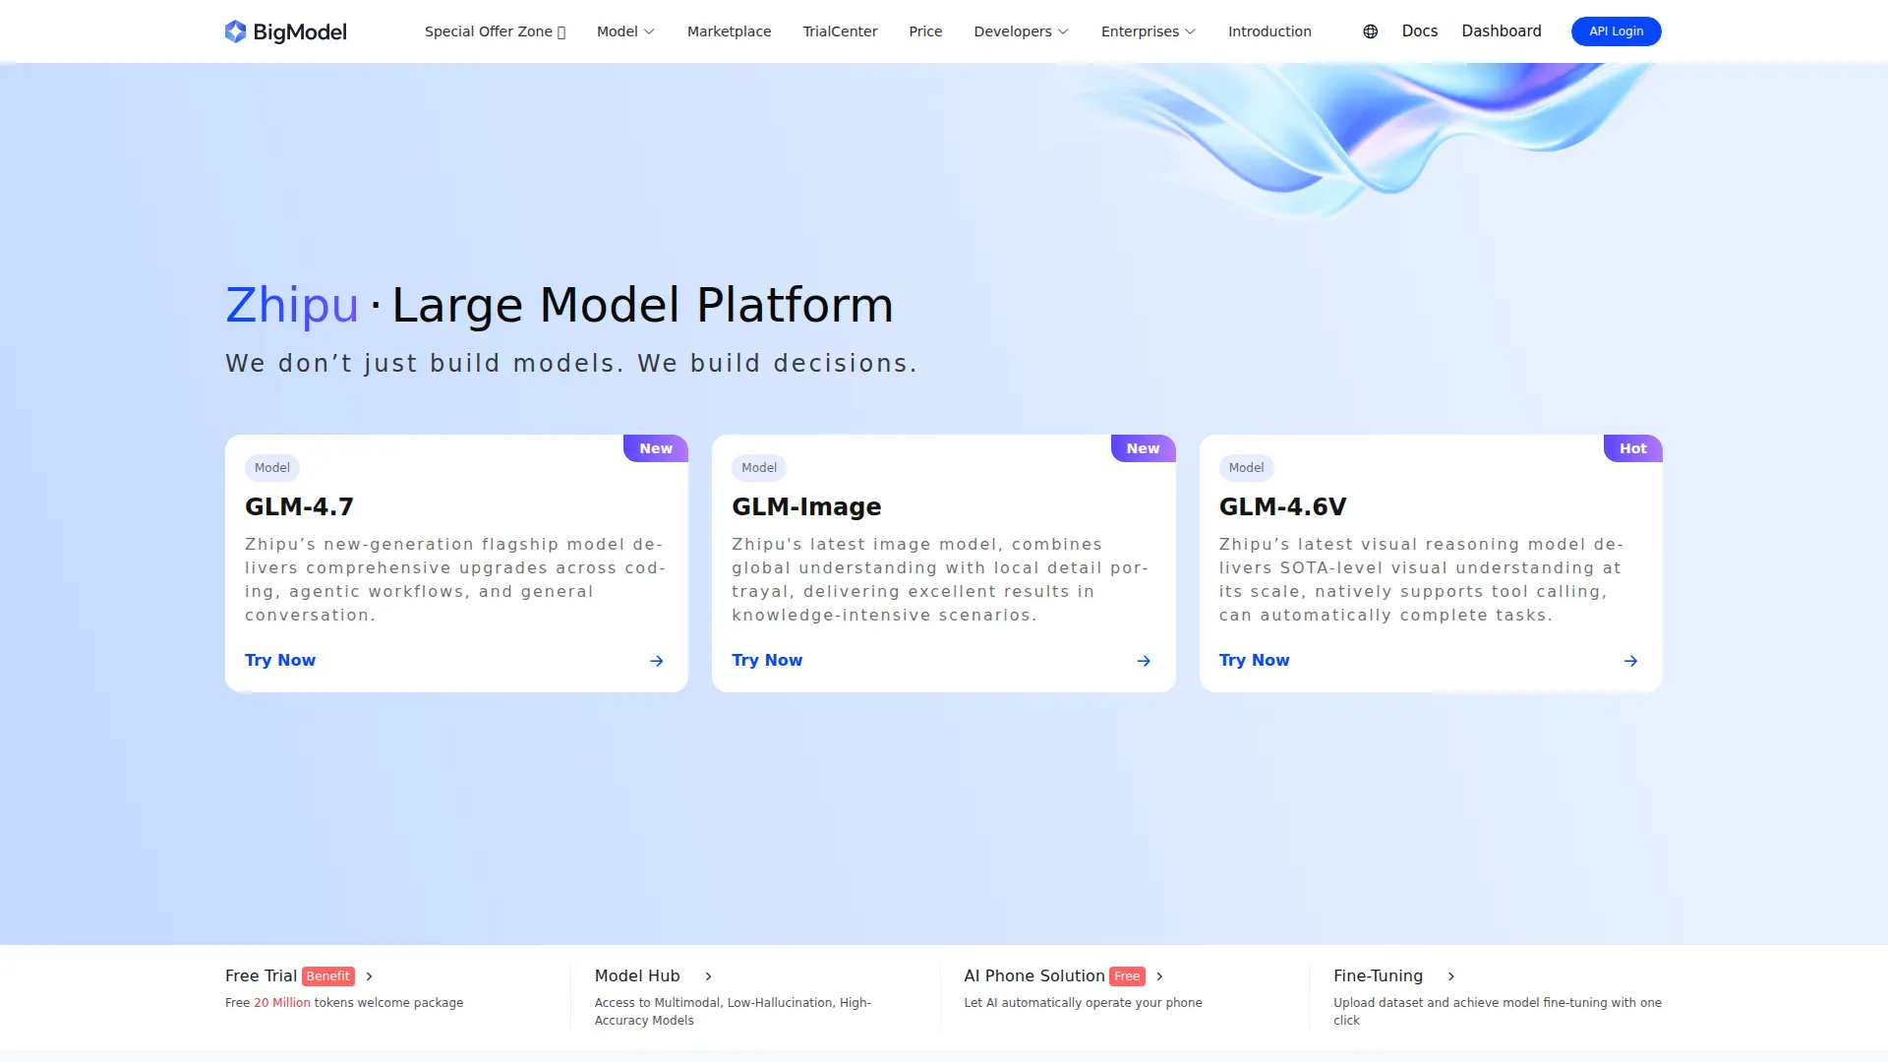The height and width of the screenshot is (1062, 1888).
Task: Click the Free Trial Benefit badge
Action: point(327,976)
